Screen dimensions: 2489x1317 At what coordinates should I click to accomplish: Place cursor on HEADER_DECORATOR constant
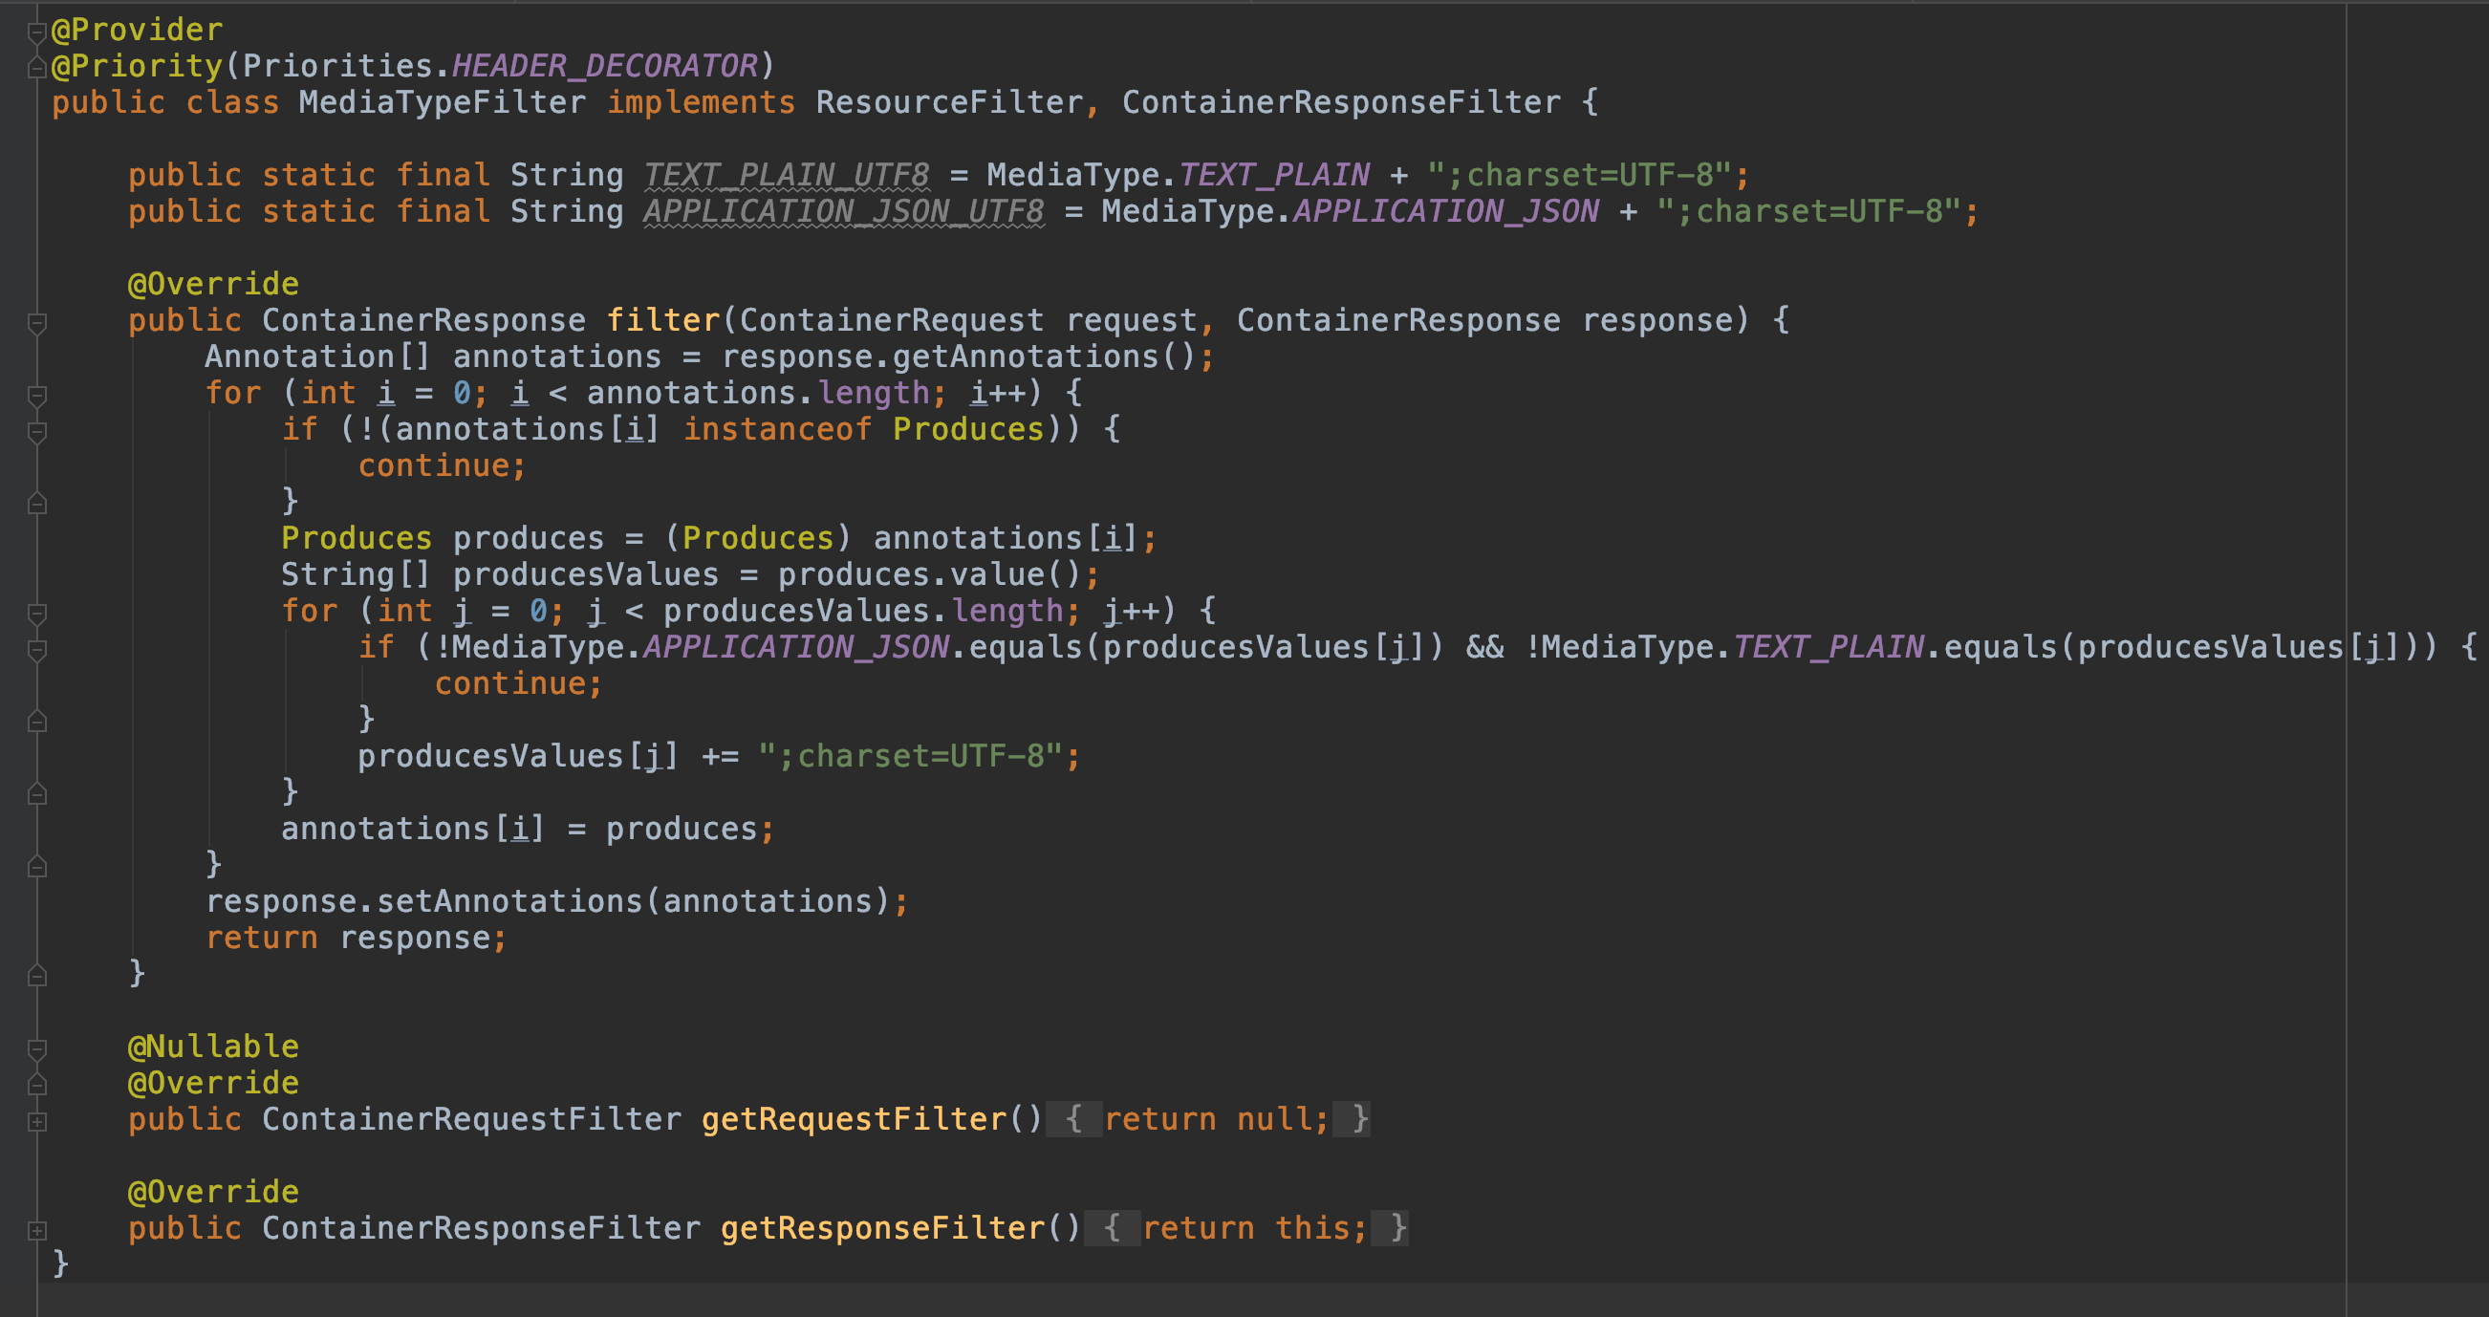[605, 66]
